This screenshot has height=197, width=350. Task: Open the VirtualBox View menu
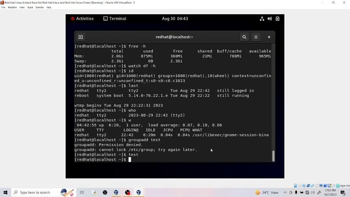tap(22, 7)
